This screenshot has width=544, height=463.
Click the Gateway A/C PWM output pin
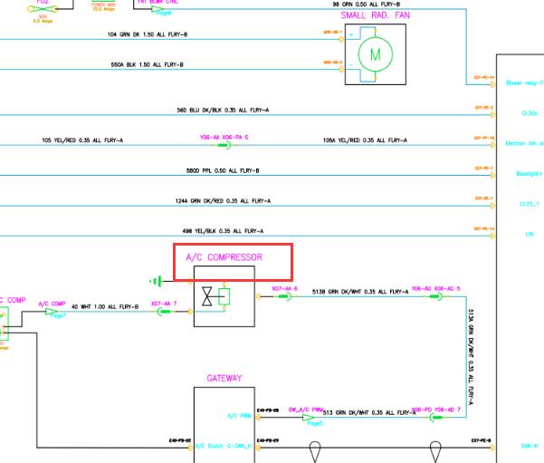pyautogui.click(x=258, y=417)
